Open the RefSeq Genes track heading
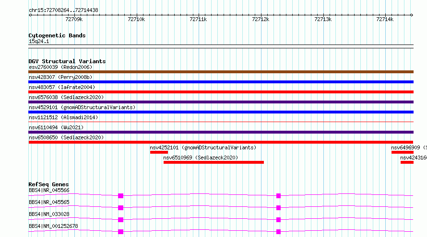The width and height of the screenshot is (427, 237). [x=48, y=184]
